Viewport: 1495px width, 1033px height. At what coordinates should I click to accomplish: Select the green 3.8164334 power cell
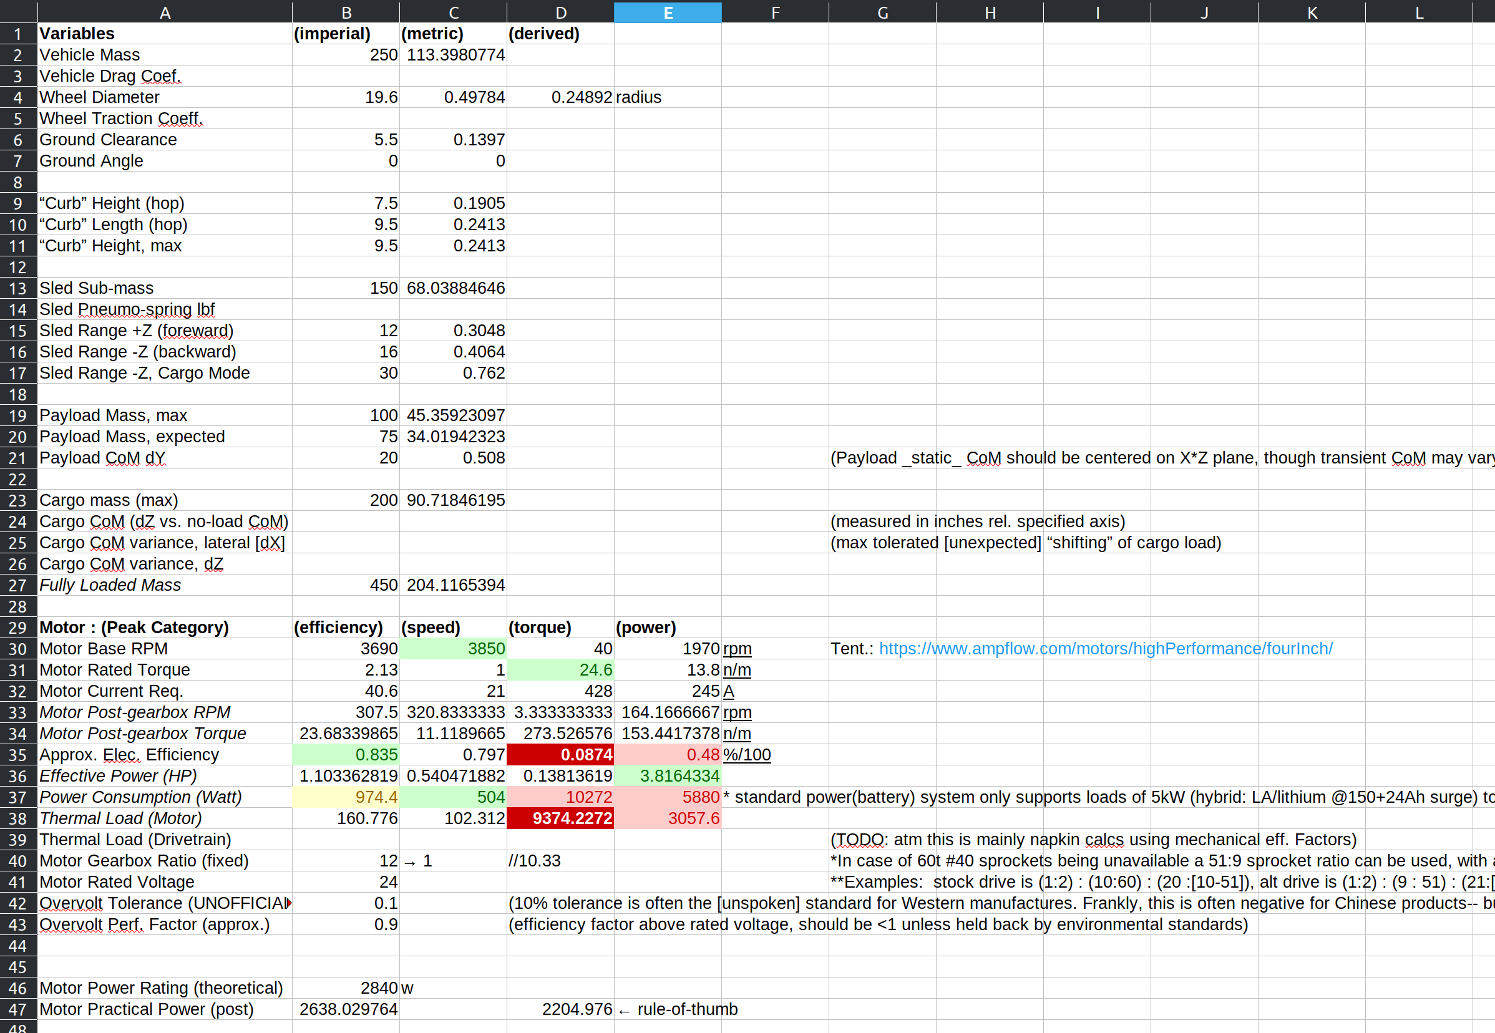click(x=668, y=776)
